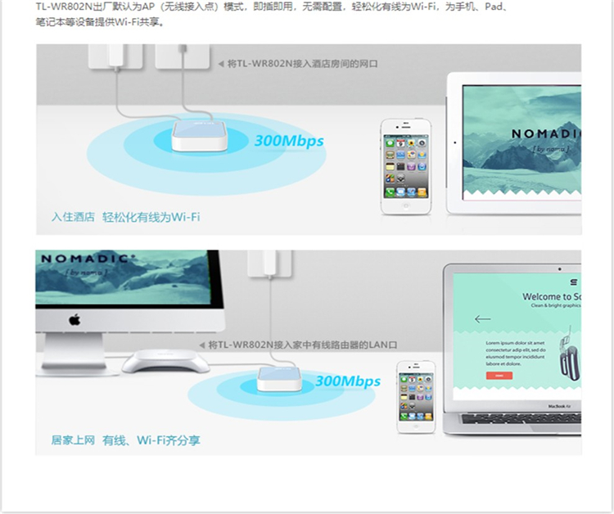
Task: Click the caption "将TL-WR802N接入家中有线路由器的LAN口"
Action: (302, 345)
